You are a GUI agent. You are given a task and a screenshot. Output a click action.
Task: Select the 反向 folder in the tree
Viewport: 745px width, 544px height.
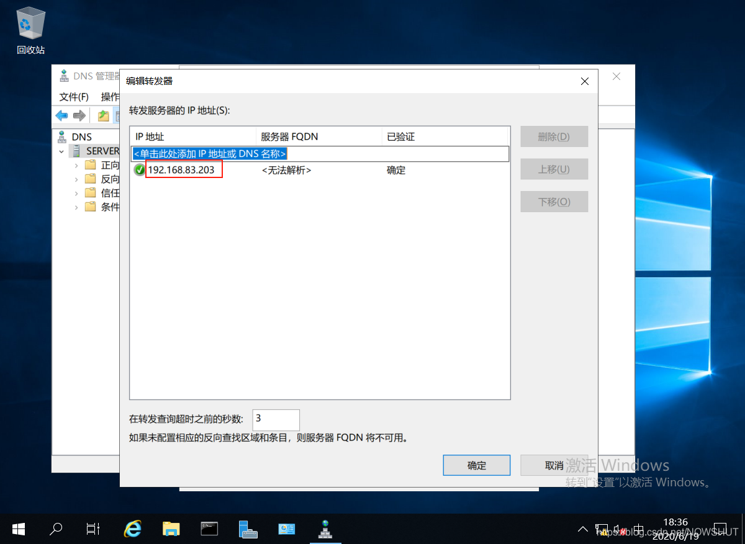point(102,179)
